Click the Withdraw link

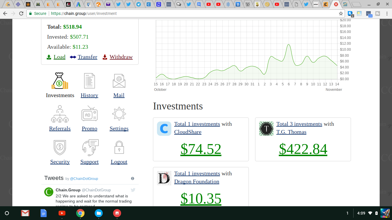click(121, 57)
